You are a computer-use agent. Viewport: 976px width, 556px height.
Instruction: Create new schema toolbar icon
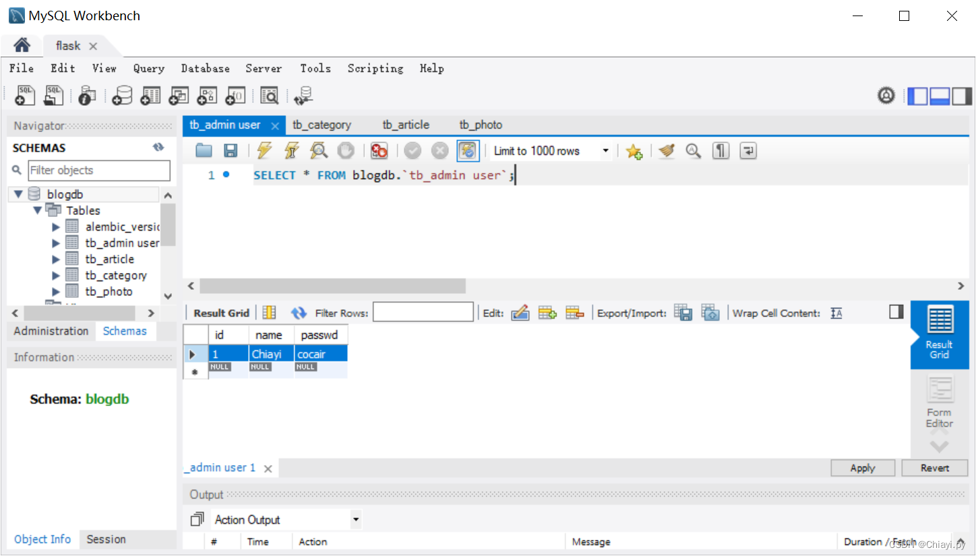click(122, 96)
